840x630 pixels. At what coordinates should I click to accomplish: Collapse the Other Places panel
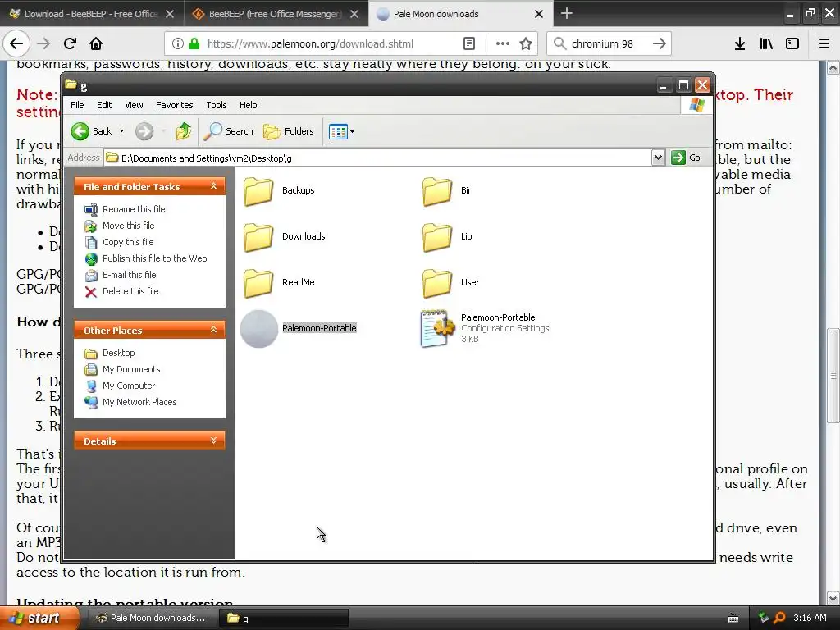click(x=214, y=330)
